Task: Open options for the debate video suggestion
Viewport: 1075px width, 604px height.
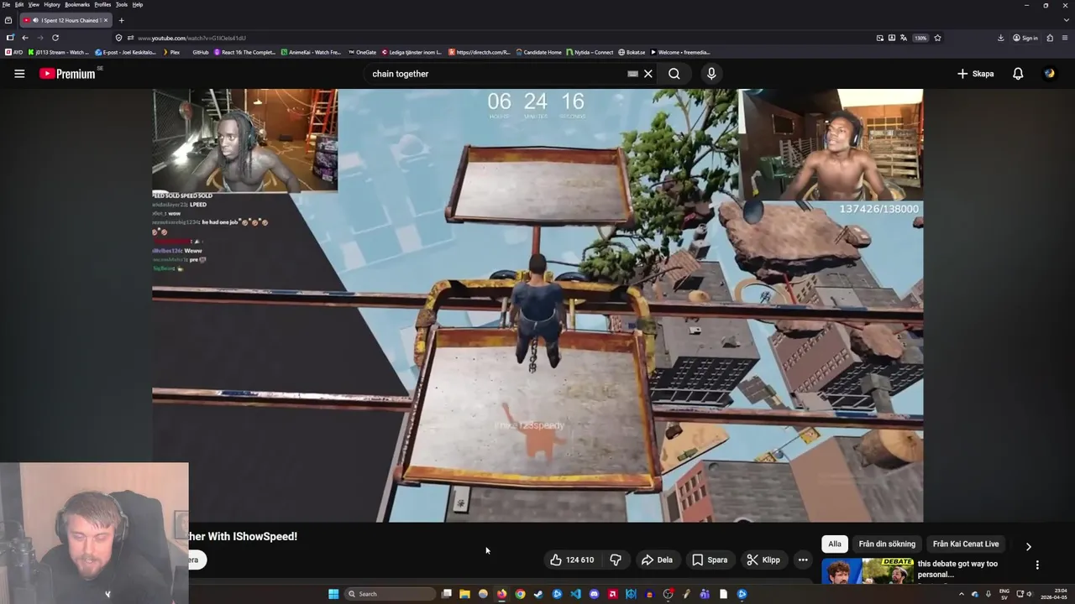Action: point(1037,565)
